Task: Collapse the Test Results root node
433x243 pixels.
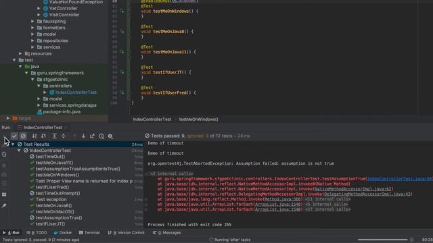Action: point(13,144)
